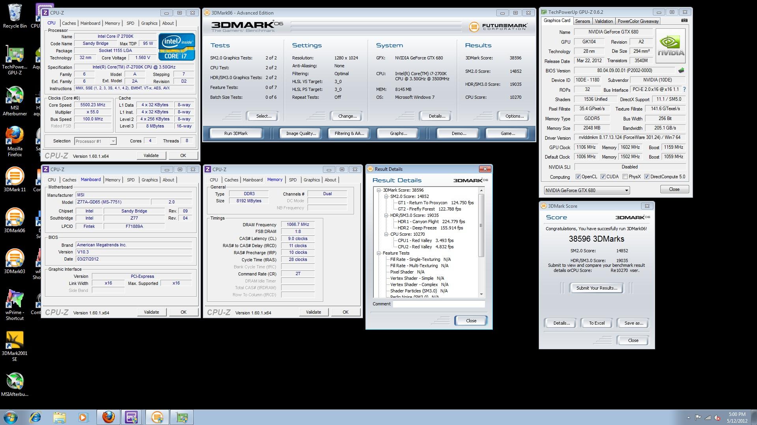Open Windows Explorer folder in the taskbar
757x425 pixels.
[x=59, y=417]
